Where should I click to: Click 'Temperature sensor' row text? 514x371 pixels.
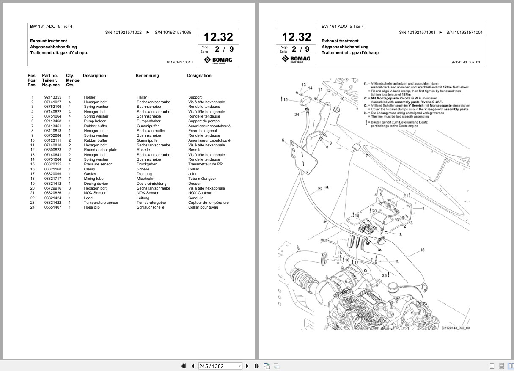pyautogui.click(x=101, y=203)
